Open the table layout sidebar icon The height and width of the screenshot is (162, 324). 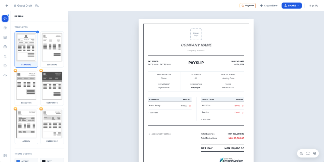point(5,37)
